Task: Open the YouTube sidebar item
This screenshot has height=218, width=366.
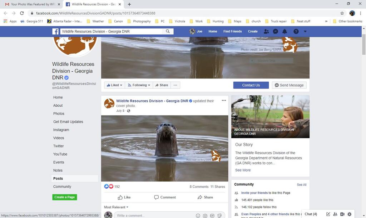Action: point(60,154)
